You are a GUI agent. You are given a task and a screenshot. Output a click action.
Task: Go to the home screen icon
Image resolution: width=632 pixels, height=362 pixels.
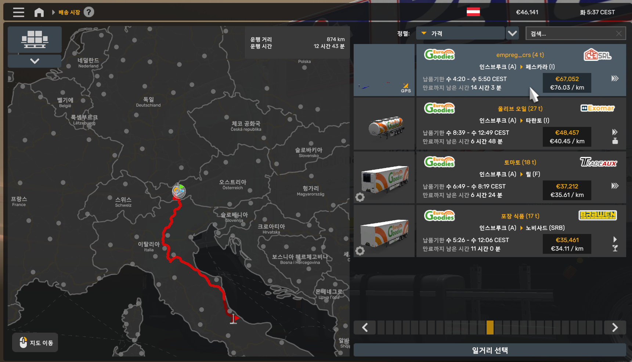pos(39,12)
